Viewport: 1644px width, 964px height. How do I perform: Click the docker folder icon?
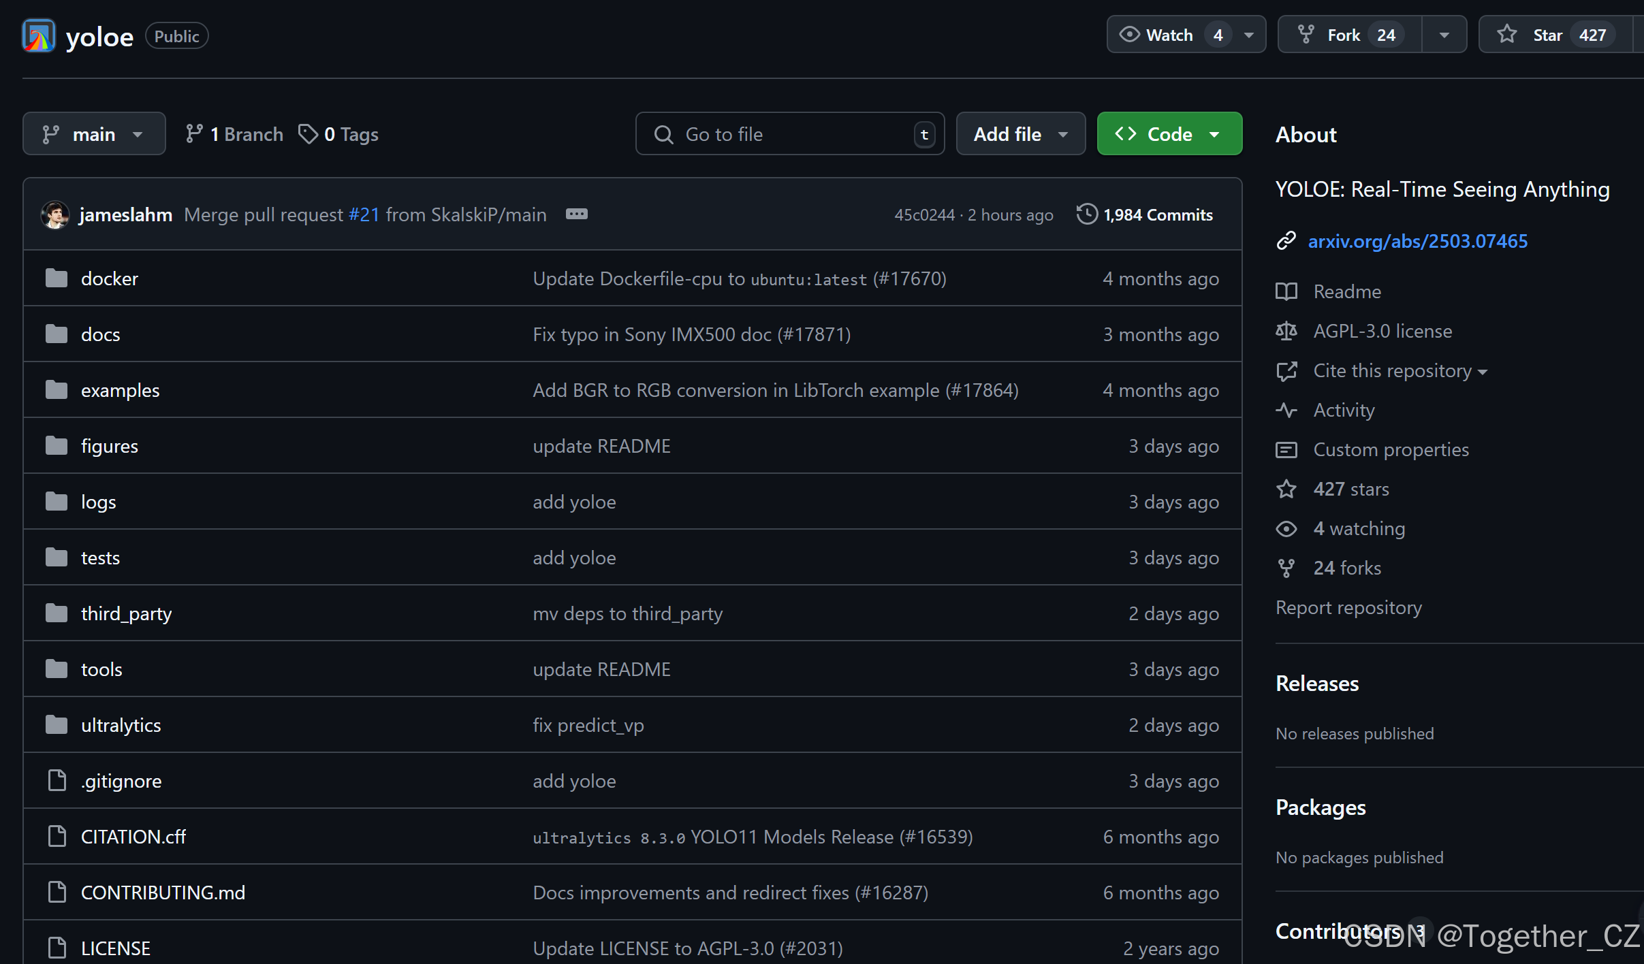[57, 278]
